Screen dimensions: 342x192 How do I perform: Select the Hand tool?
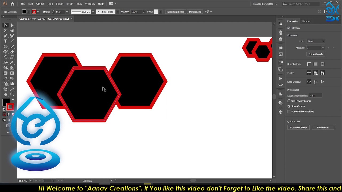click(5, 94)
